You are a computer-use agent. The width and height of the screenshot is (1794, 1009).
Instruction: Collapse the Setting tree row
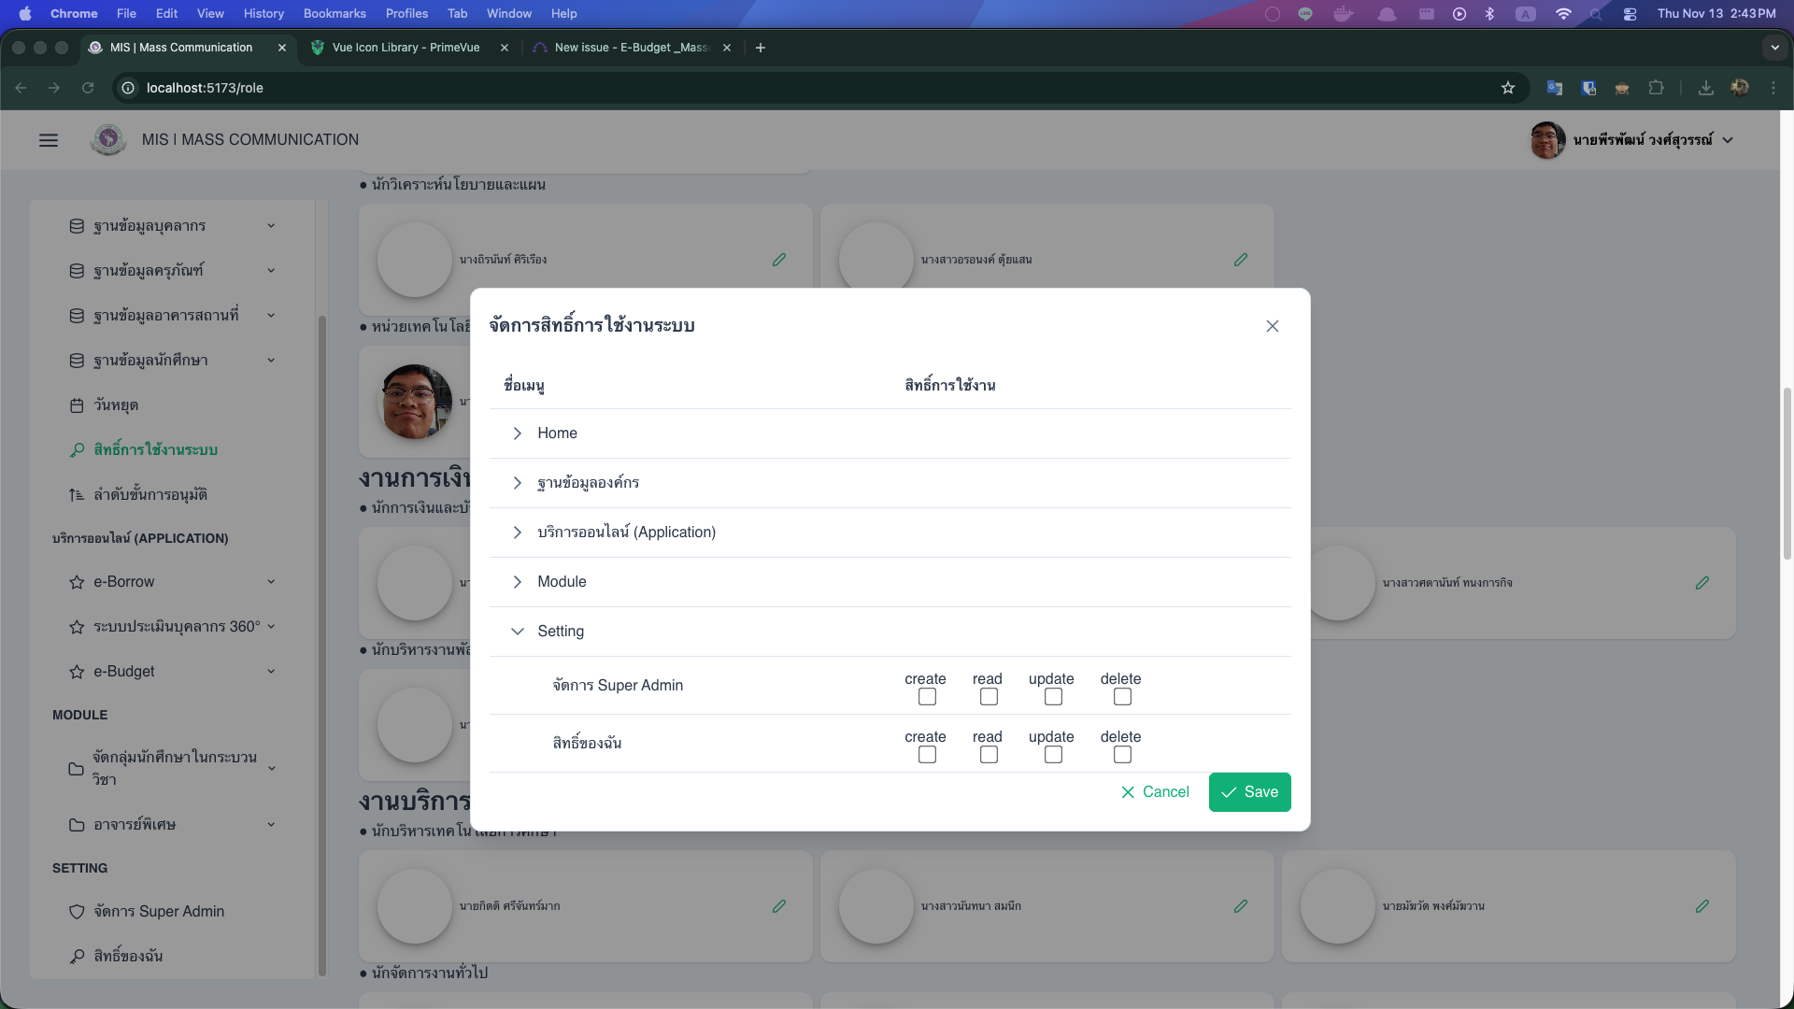click(x=517, y=632)
